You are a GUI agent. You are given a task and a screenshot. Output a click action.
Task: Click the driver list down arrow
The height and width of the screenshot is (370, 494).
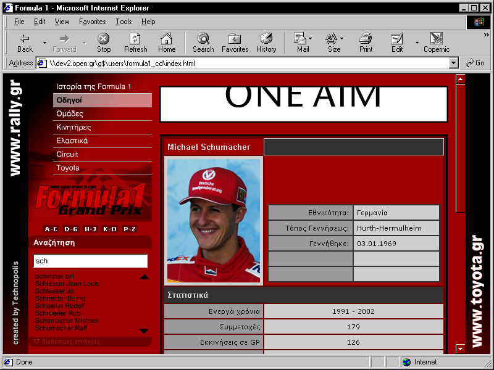pos(144,331)
